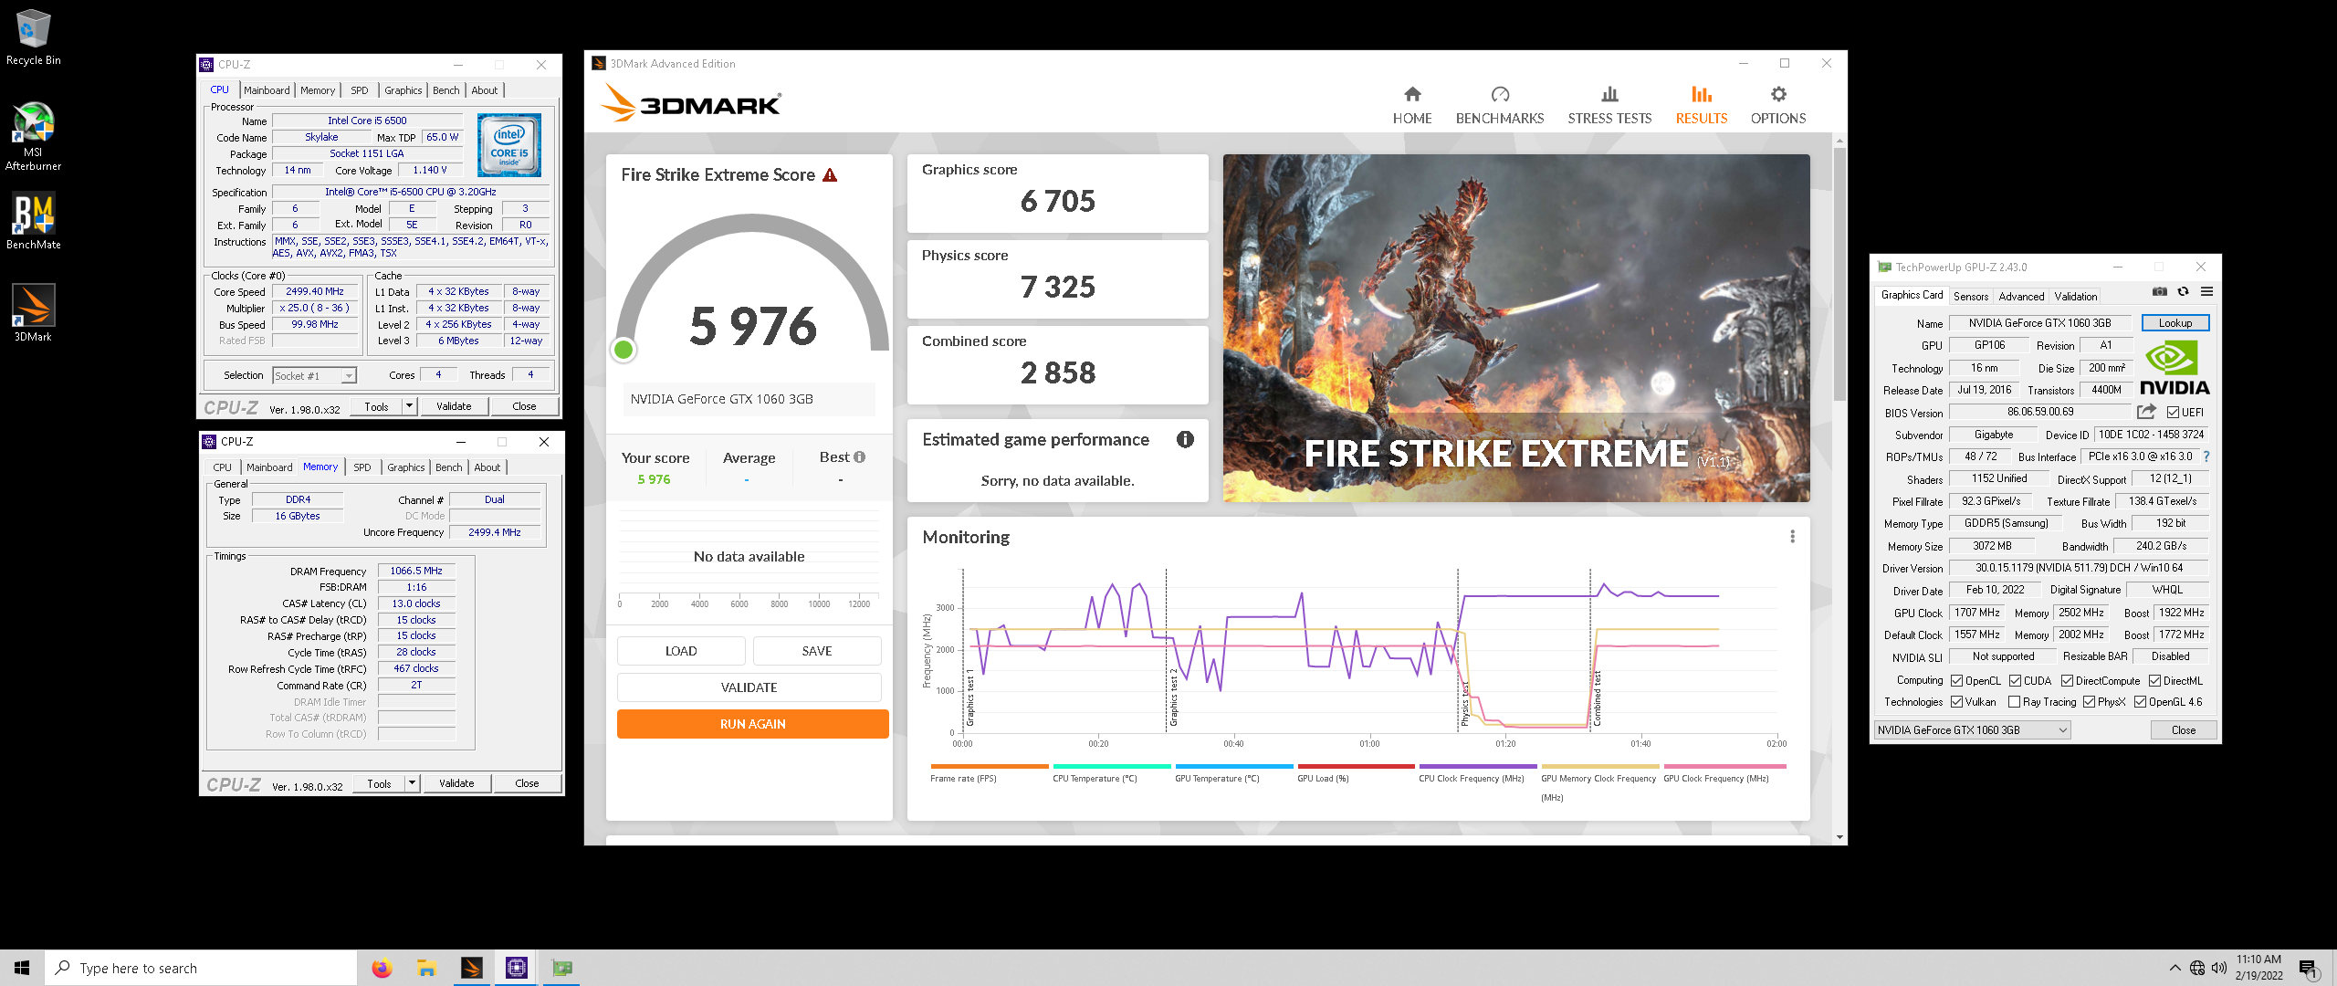The width and height of the screenshot is (2337, 986).
Task: Show the Best score info icon
Action: pos(859,456)
